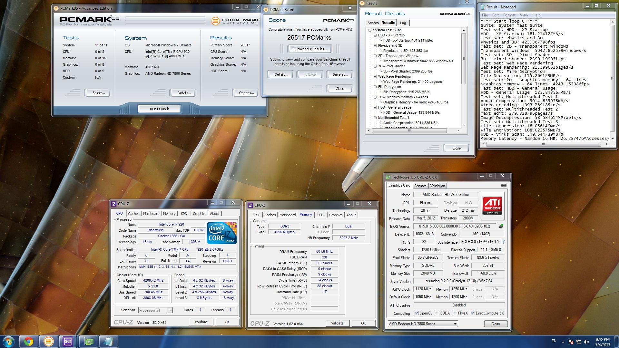The height and width of the screenshot is (348, 619).
Task: Open Mainboard tab in the CPU-Z window showing the CPU tab
Action: 151,214
